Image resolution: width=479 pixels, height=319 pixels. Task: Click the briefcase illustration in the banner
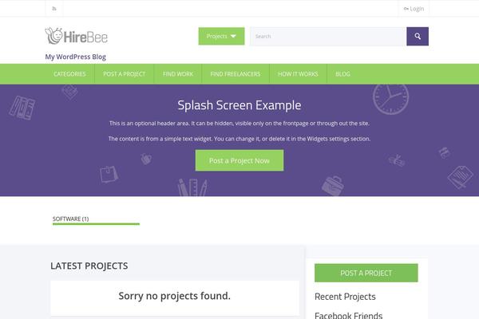pyautogui.click(x=334, y=185)
